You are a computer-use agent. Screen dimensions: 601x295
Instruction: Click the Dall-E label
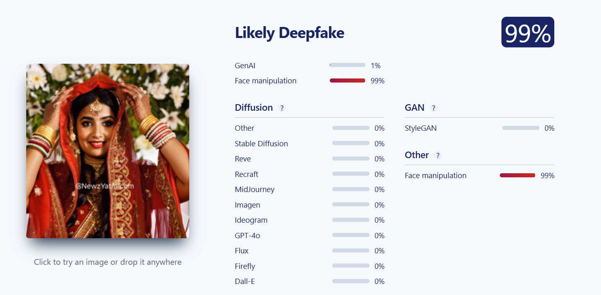[x=245, y=282]
